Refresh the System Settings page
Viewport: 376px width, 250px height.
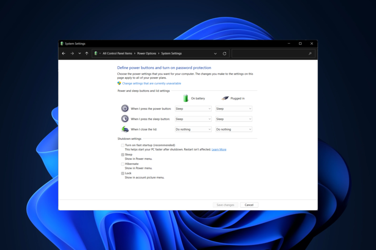tap(224, 54)
